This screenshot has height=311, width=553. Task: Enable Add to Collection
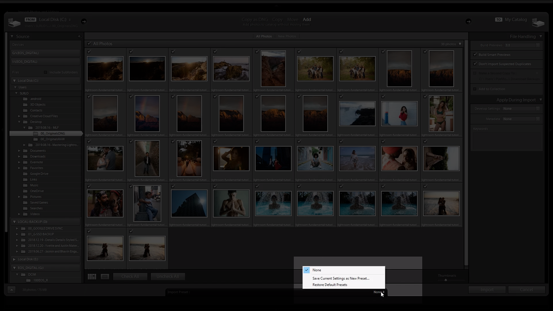click(x=475, y=89)
